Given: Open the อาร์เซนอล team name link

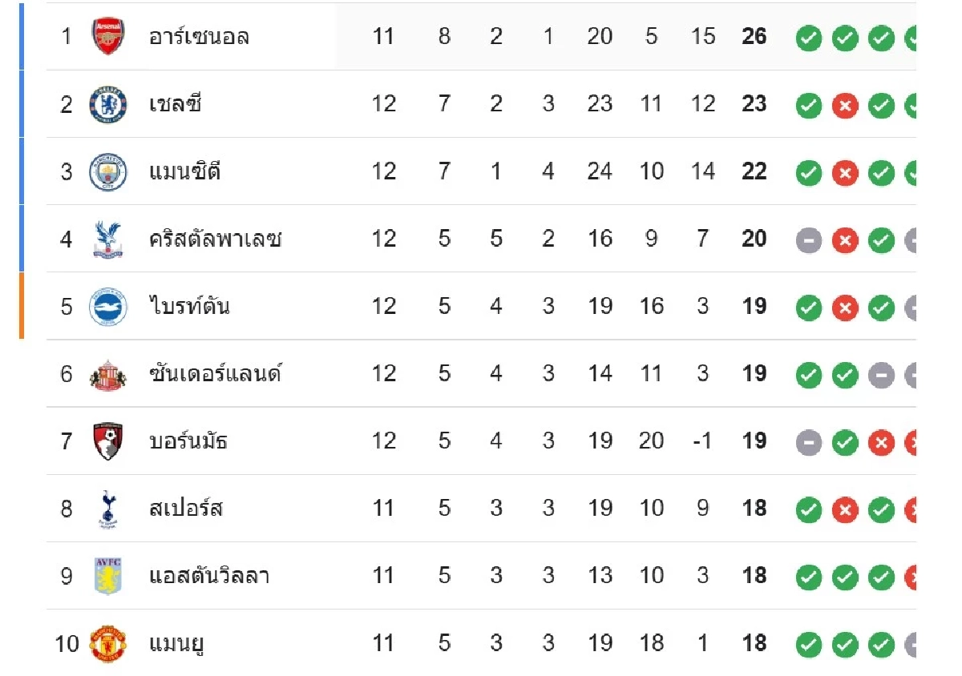Looking at the screenshot, I should [199, 37].
